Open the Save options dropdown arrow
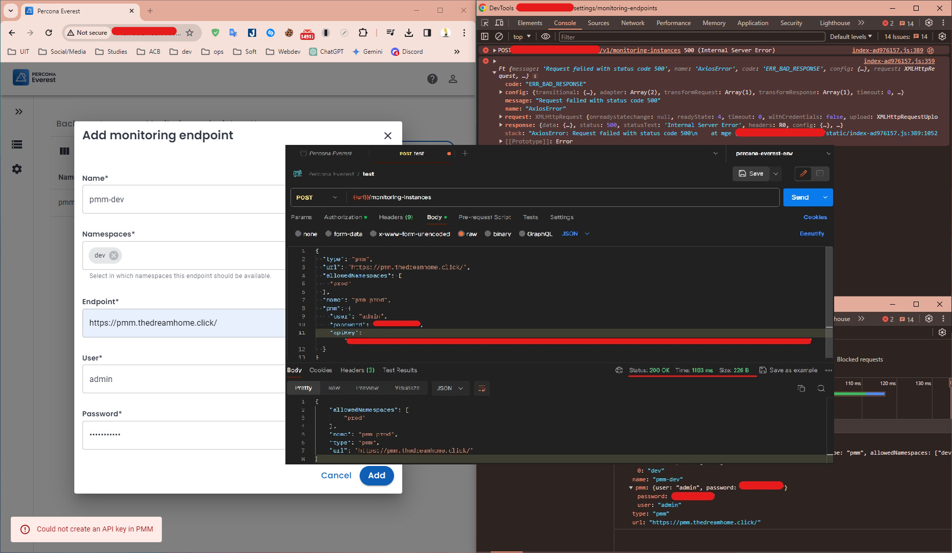The image size is (952, 553). click(776, 174)
